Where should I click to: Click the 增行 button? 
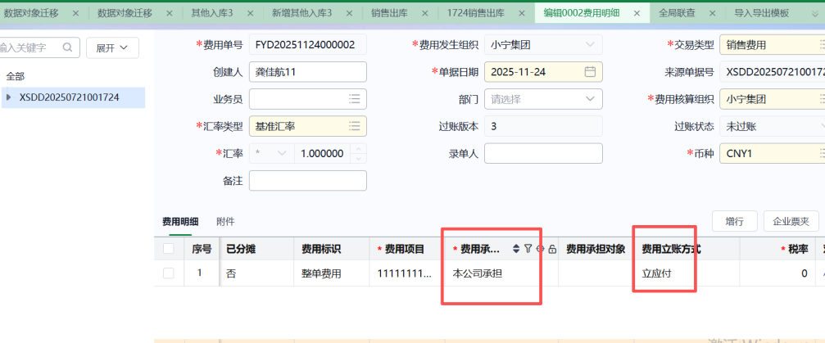[734, 221]
